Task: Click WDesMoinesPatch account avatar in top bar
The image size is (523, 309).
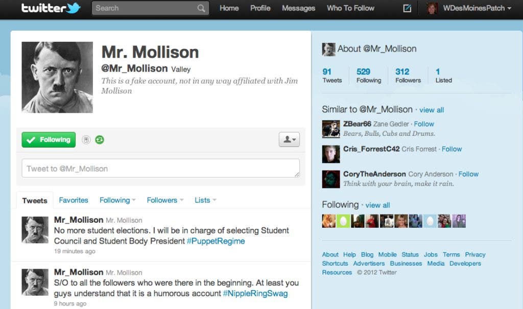Action: point(432,8)
